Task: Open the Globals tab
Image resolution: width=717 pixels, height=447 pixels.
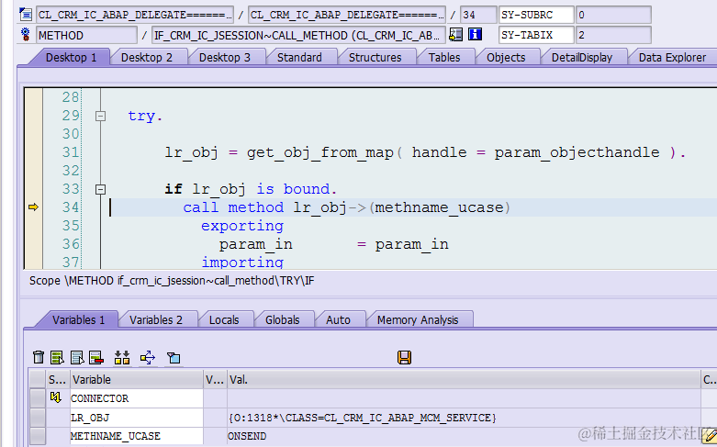Action: tap(283, 320)
